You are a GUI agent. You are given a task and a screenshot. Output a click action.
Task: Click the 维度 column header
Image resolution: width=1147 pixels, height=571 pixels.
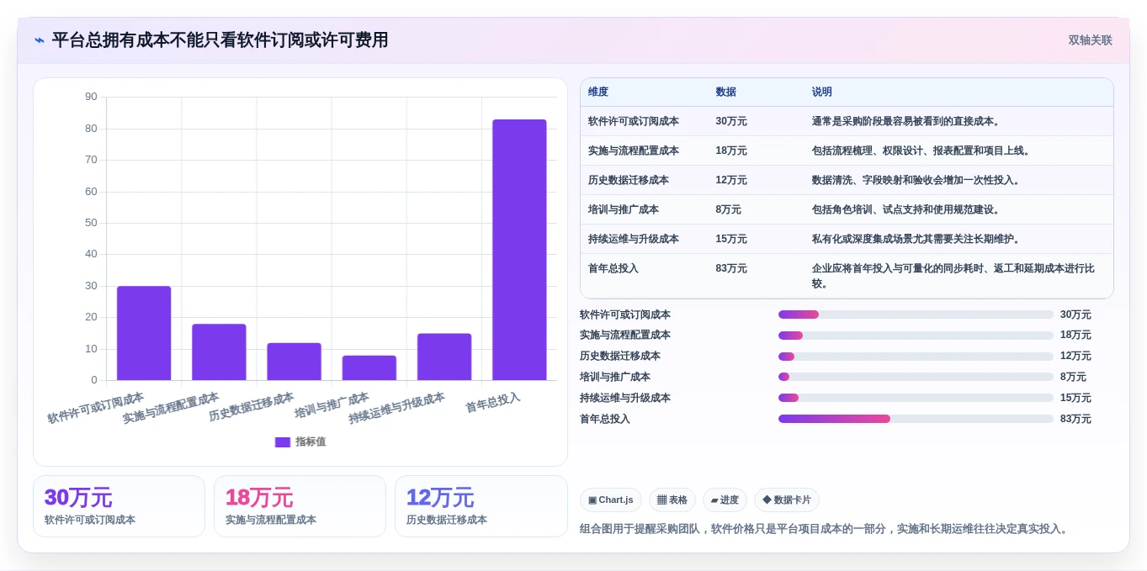click(598, 92)
